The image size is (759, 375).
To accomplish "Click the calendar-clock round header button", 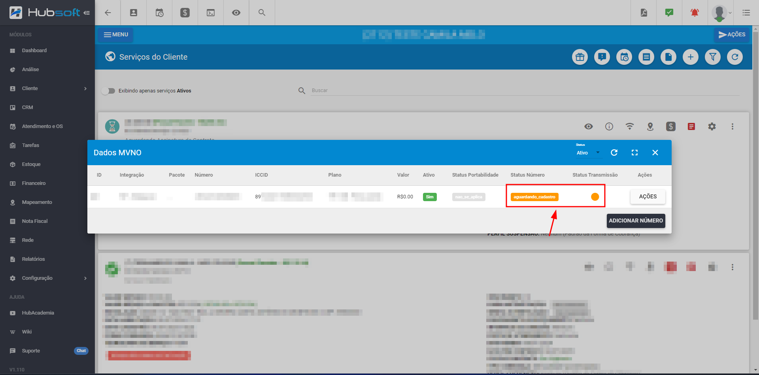I will (x=624, y=57).
